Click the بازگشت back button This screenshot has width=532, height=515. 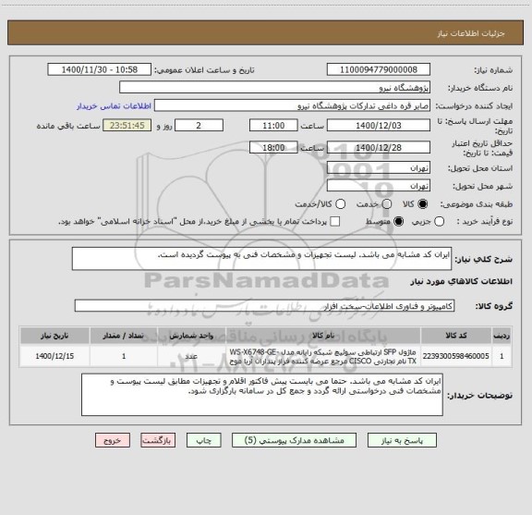[158, 440]
